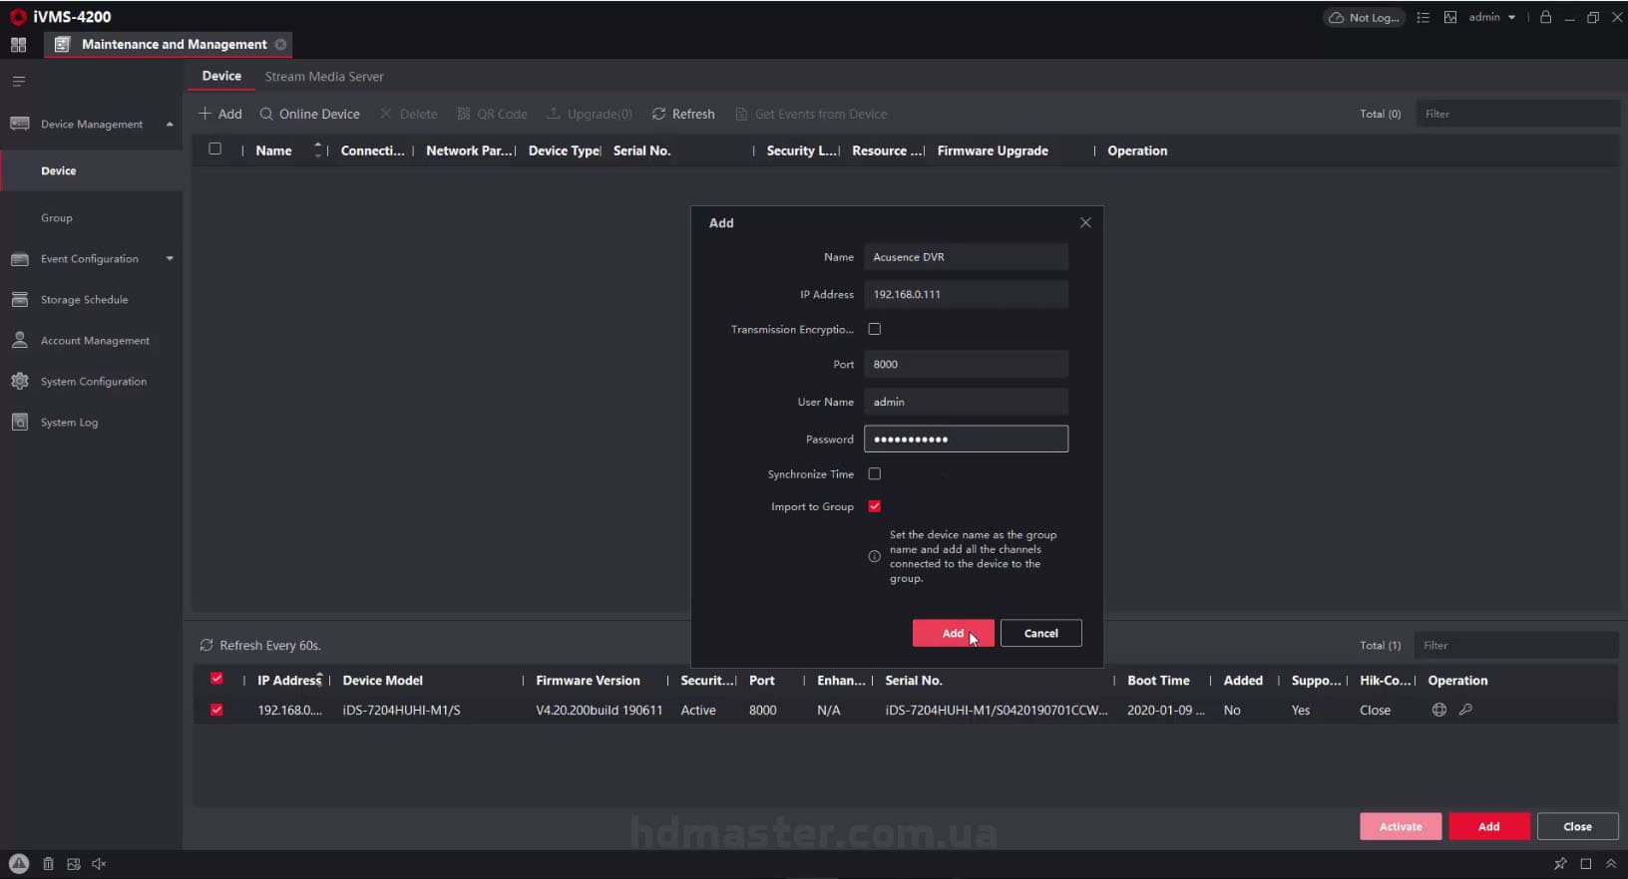This screenshot has height=879, width=1628.
Task: Toggle select-all checkbox in device table header
Action: (x=214, y=149)
